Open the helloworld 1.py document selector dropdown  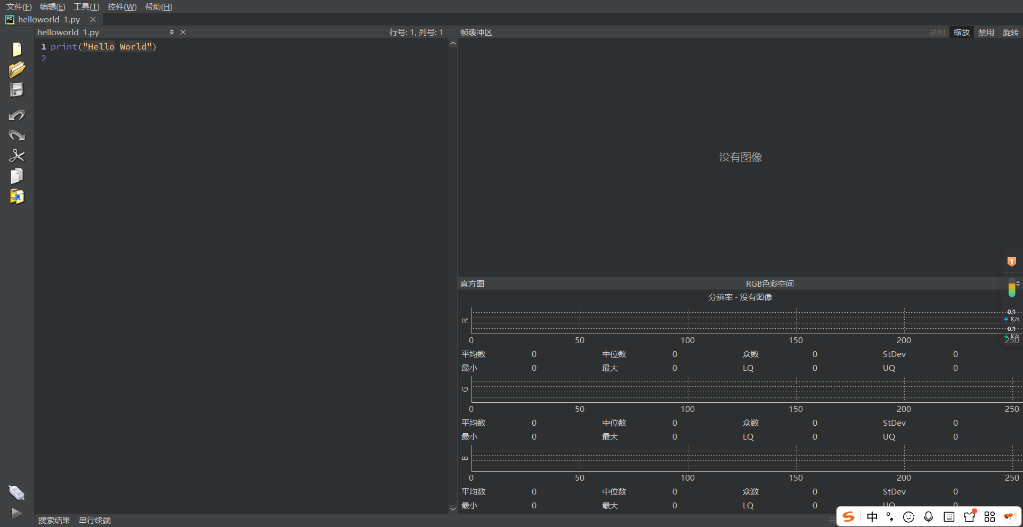(172, 33)
